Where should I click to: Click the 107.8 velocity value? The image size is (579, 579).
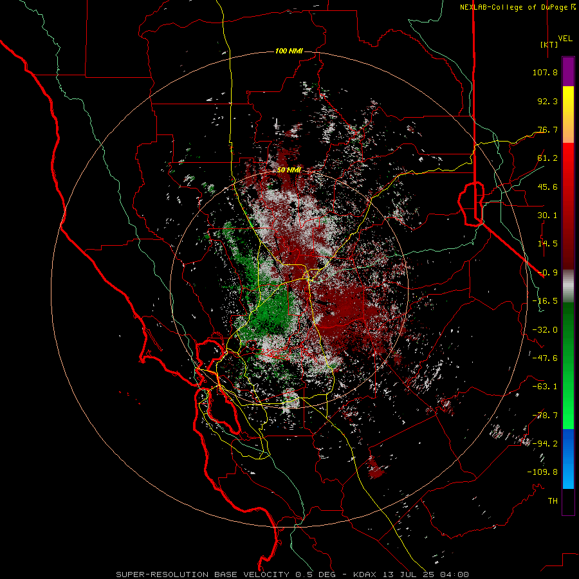[545, 72]
